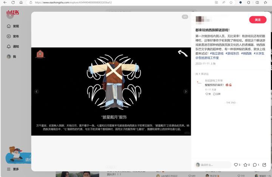Click the 共 1 条评论 text

click(202, 74)
